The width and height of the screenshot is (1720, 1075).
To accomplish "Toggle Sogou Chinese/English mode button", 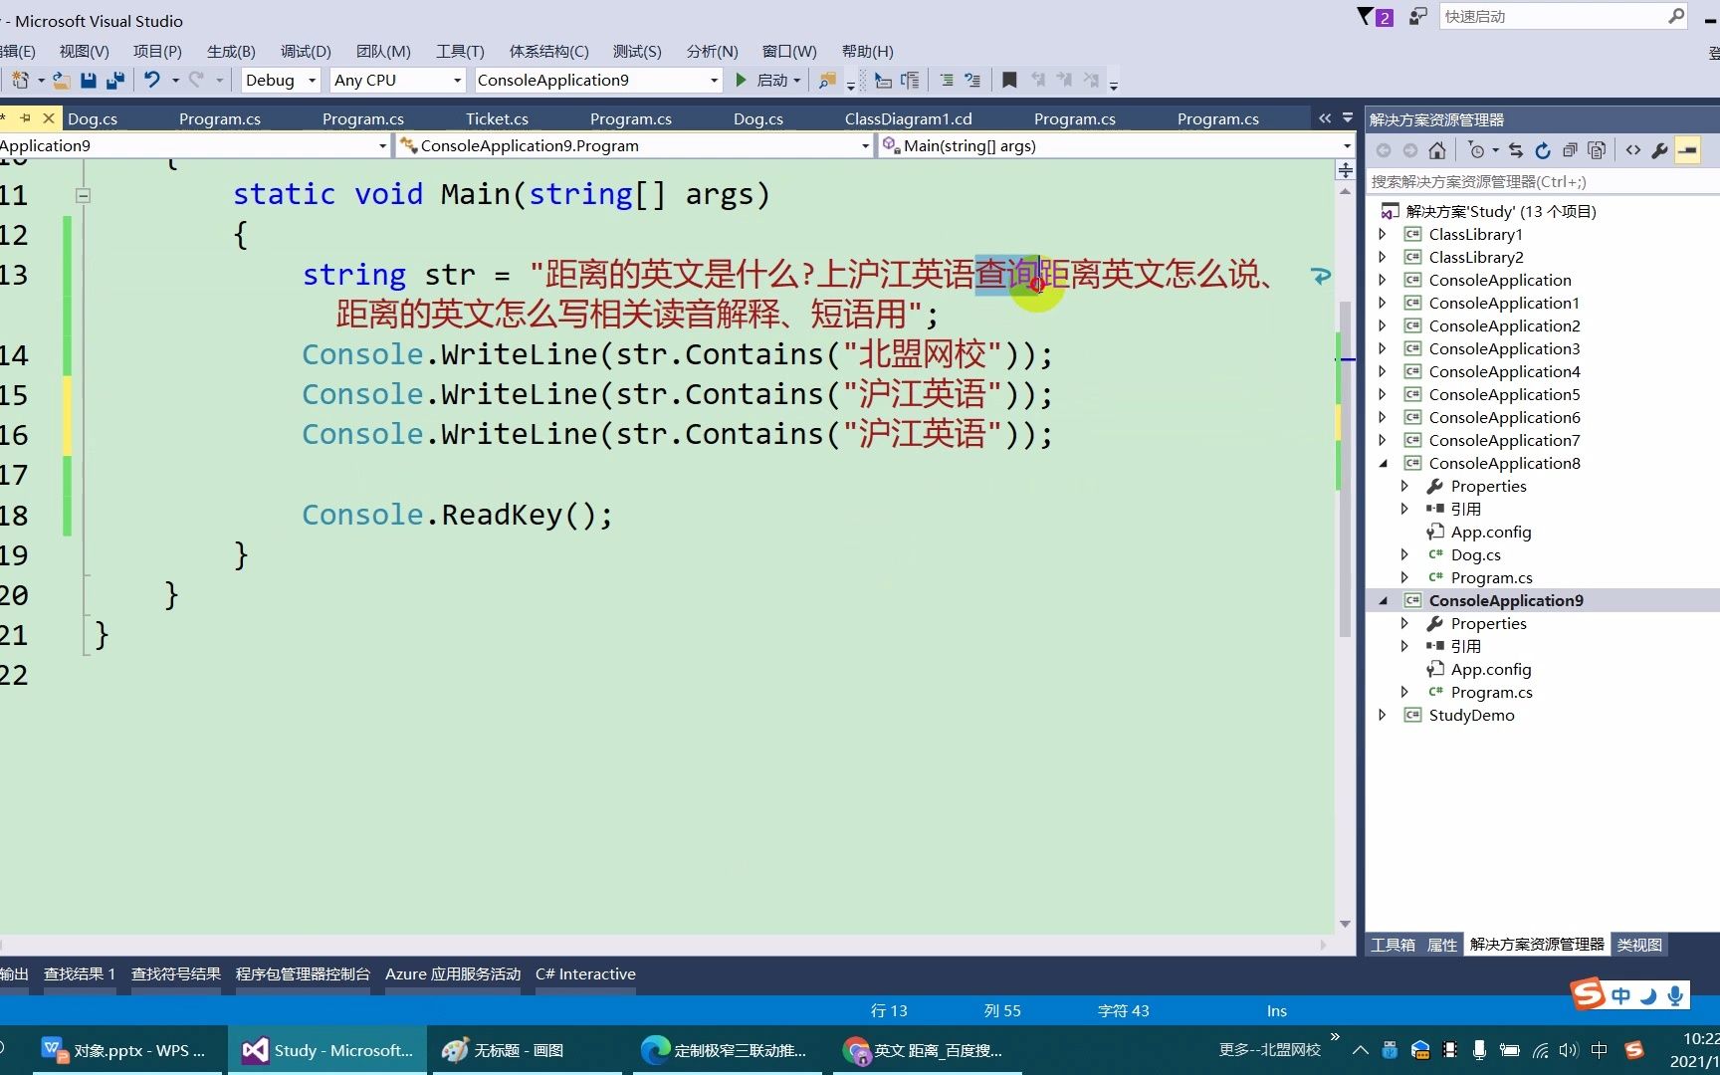I will click(x=1620, y=995).
